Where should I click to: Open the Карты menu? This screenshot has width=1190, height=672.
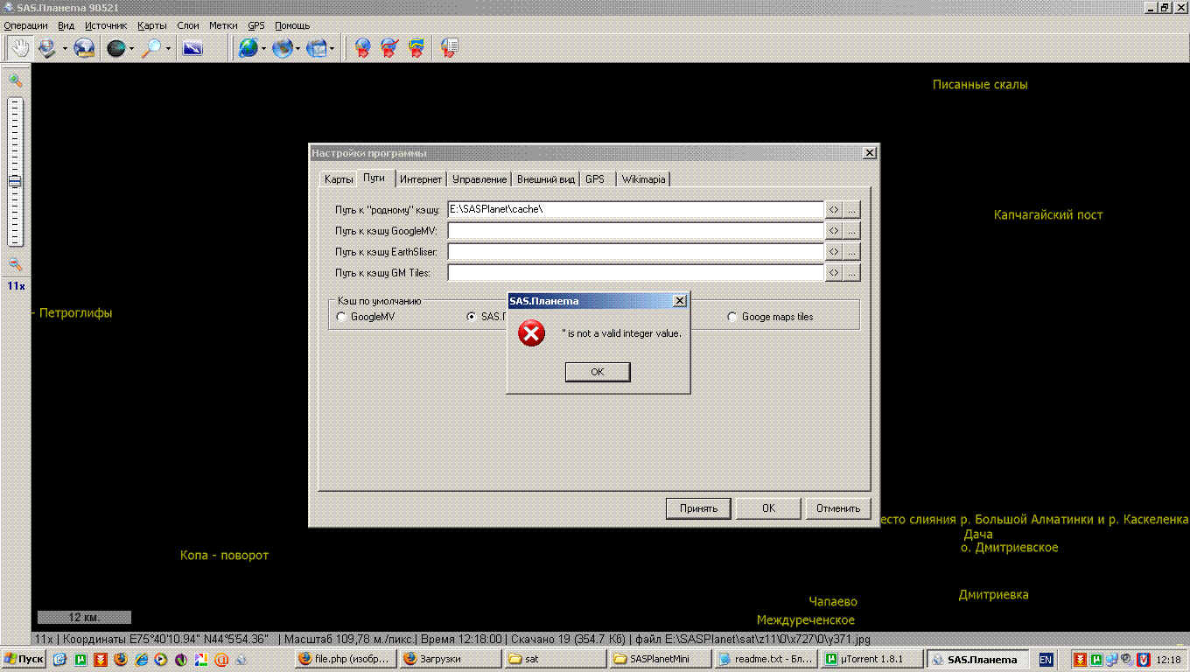(x=151, y=25)
